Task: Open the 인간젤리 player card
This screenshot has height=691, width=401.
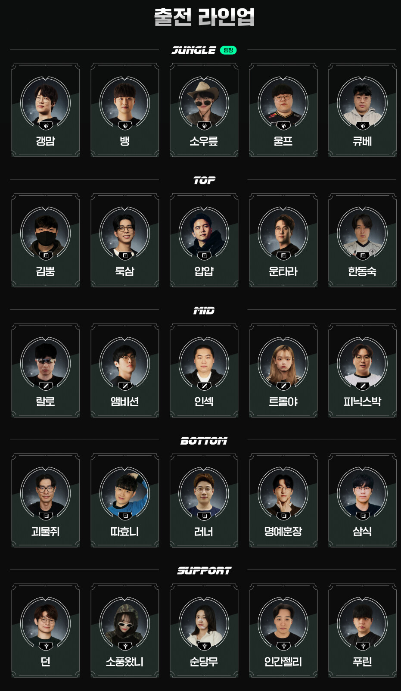Action: tap(283, 631)
